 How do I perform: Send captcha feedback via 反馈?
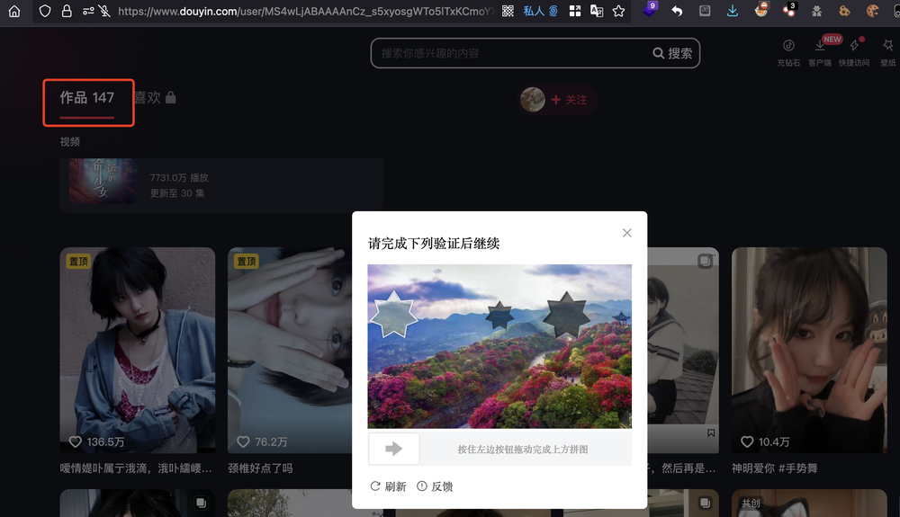[x=435, y=486]
